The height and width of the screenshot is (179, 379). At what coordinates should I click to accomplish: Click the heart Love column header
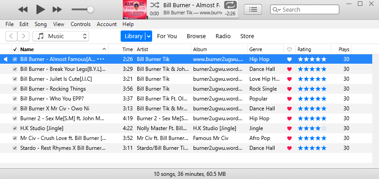tap(289, 49)
